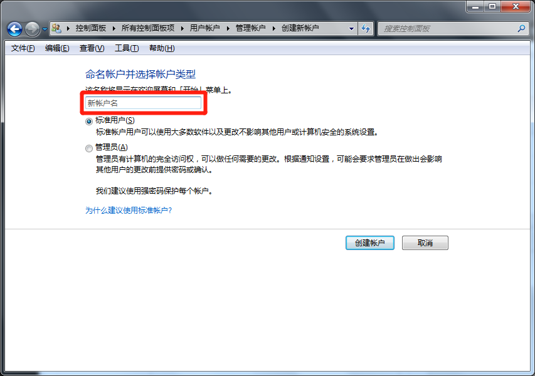Open link 为什么建议使用标准帐户?

[x=129, y=211]
